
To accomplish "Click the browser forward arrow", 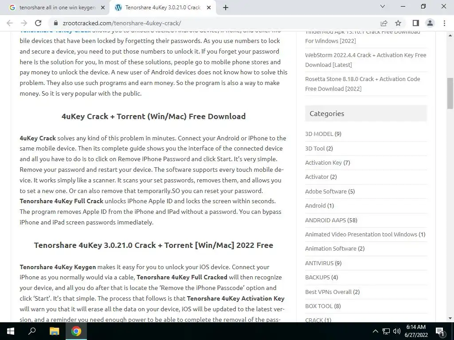I will pos(24,23).
